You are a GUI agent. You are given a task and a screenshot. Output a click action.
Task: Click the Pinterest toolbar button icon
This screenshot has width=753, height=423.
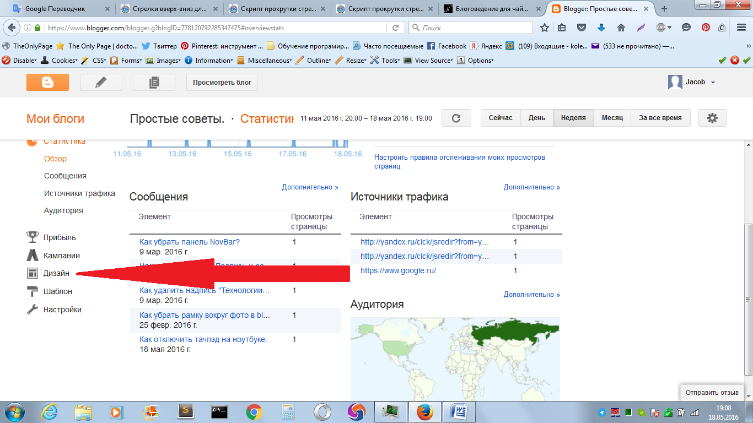pyautogui.click(x=706, y=28)
